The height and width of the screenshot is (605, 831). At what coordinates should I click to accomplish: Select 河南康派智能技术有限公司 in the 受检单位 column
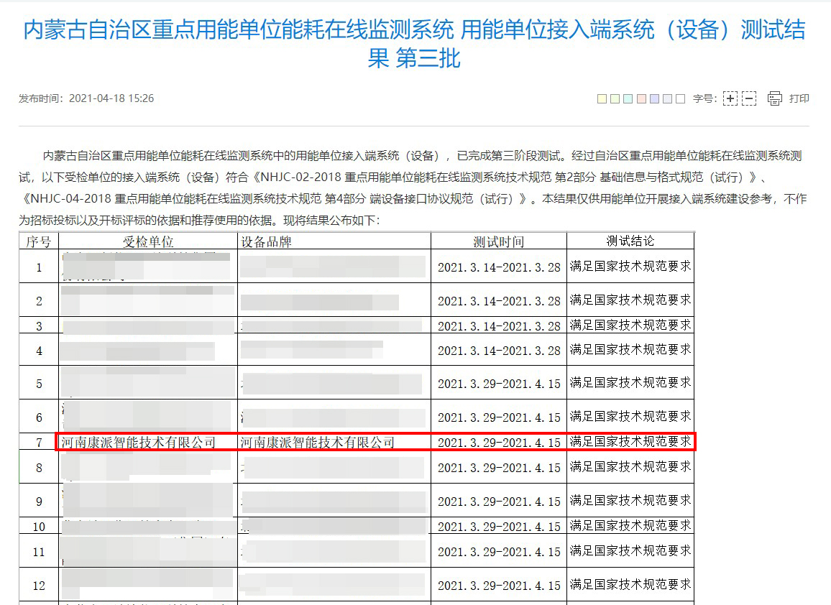pos(139,443)
